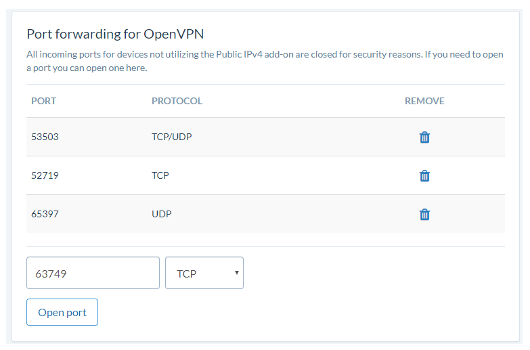This screenshot has height=350, width=530.
Task: Select the 53503 port number cell
Action: click(45, 137)
